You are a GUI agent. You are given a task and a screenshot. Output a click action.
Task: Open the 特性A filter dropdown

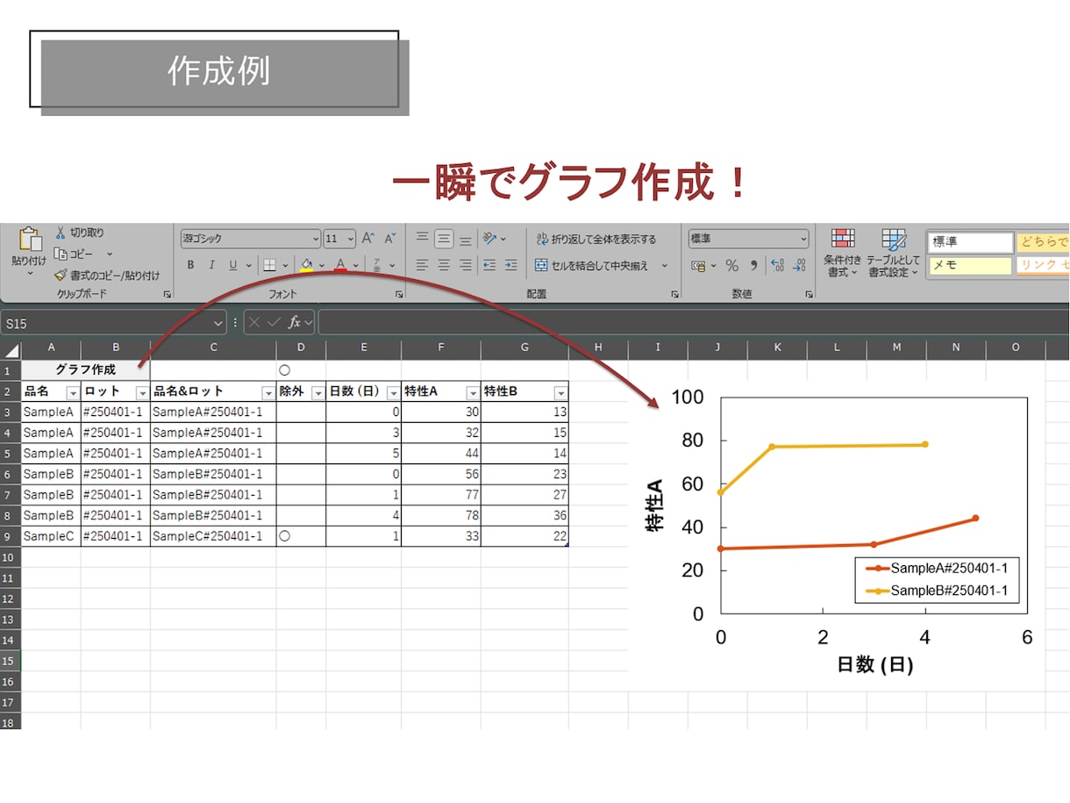click(473, 392)
